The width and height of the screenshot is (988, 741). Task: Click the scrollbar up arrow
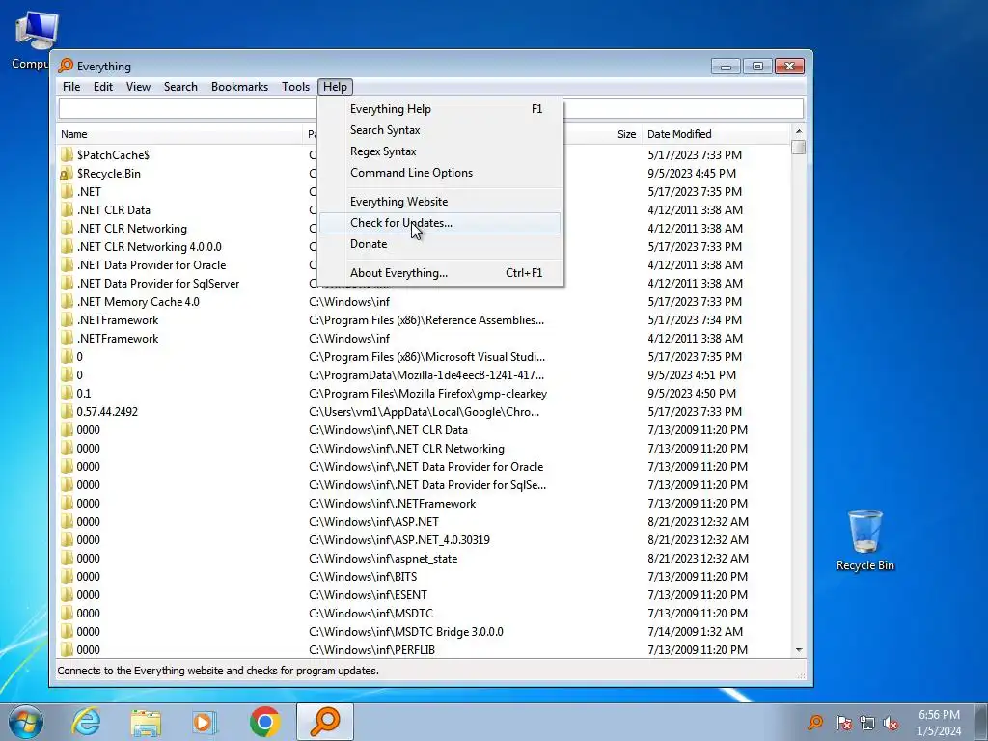[x=799, y=131]
